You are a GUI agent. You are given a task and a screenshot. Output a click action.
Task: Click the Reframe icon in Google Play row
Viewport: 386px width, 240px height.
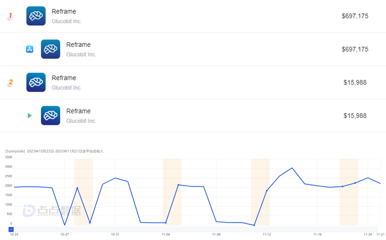tap(50, 116)
